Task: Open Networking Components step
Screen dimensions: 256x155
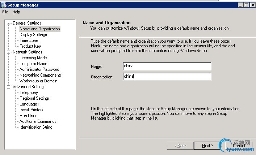Action: [x=41, y=75]
